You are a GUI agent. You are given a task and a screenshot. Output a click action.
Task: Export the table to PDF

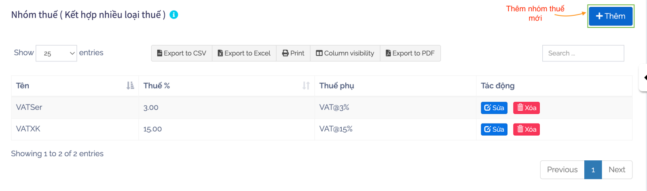click(410, 53)
